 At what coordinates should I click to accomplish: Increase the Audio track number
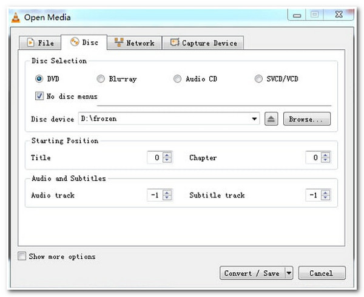click(x=167, y=193)
